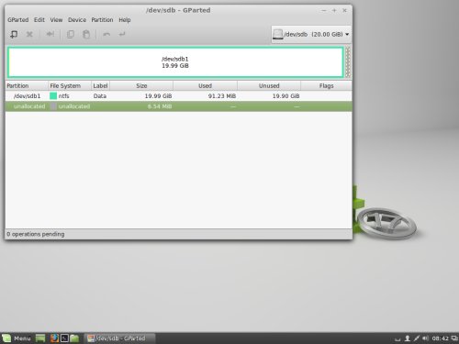Click the ntfs teal color swatch
459x344 pixels.
coord(53,96)
